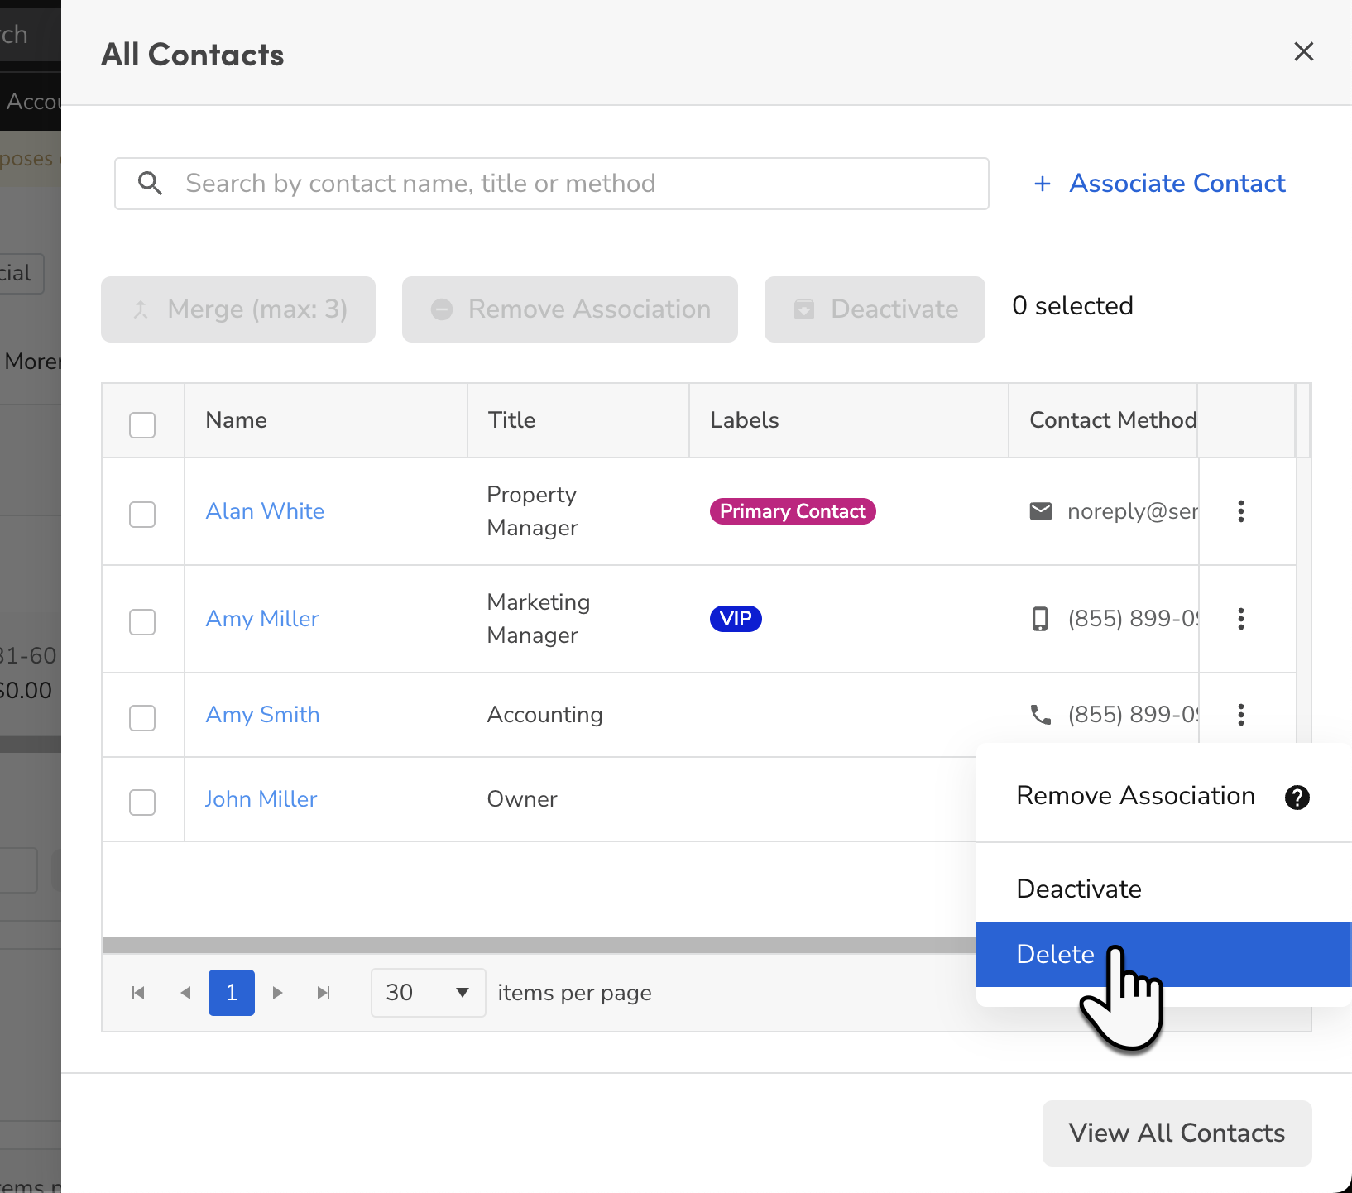Viewport: 1352px width, 1193px height.
Task: Toggle the select-all contacts checkbox
Action: point(141,424)
